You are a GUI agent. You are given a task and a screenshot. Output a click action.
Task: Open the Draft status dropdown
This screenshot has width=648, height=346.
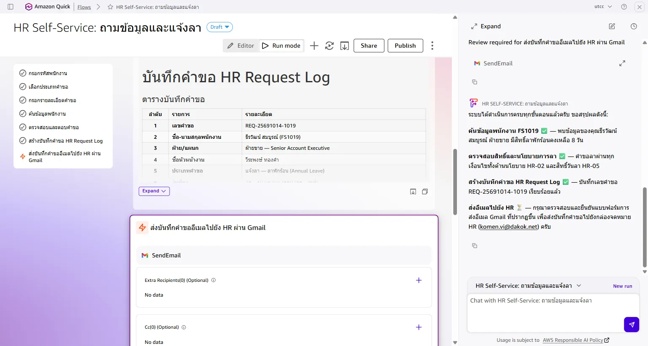(219, 27)
